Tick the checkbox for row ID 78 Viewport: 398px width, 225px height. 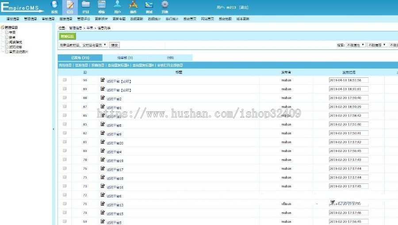pyautogui.click(x=65, y=160)
